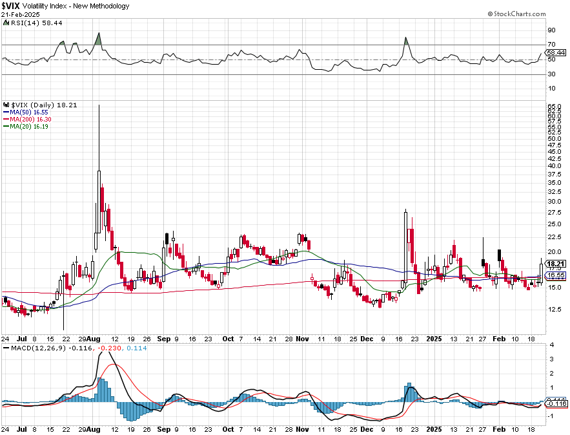Select the black MACD line legend marker

point(6,348)
